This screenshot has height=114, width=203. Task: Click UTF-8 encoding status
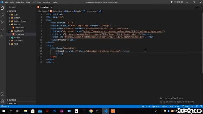164,106
